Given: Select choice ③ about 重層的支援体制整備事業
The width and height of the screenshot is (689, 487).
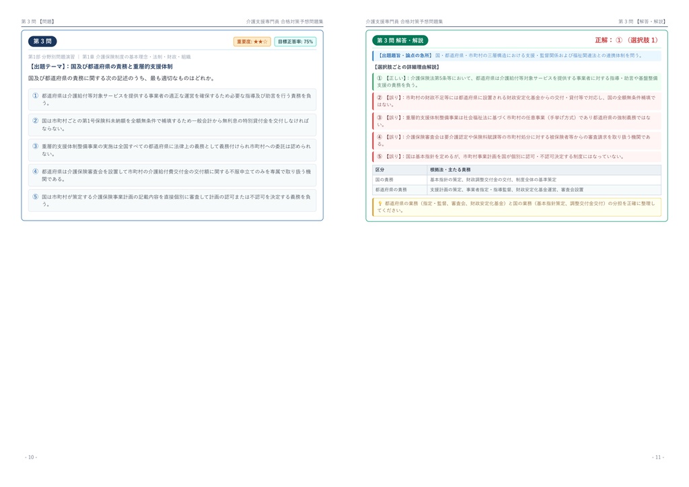Looking at the screenshot, I should [172, 150].
